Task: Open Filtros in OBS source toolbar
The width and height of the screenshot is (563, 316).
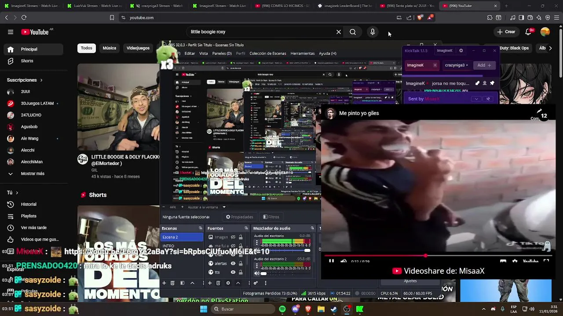Action: [x=271, y=217]
